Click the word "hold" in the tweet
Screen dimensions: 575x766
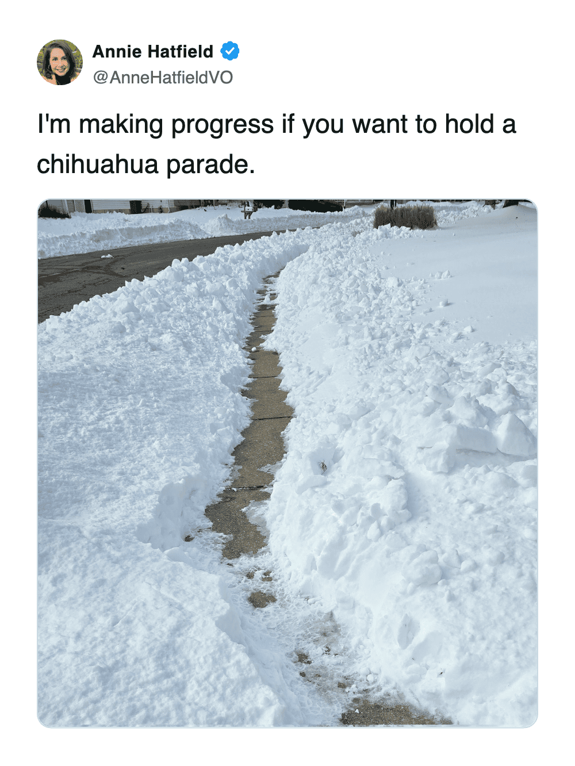(470, 124)
